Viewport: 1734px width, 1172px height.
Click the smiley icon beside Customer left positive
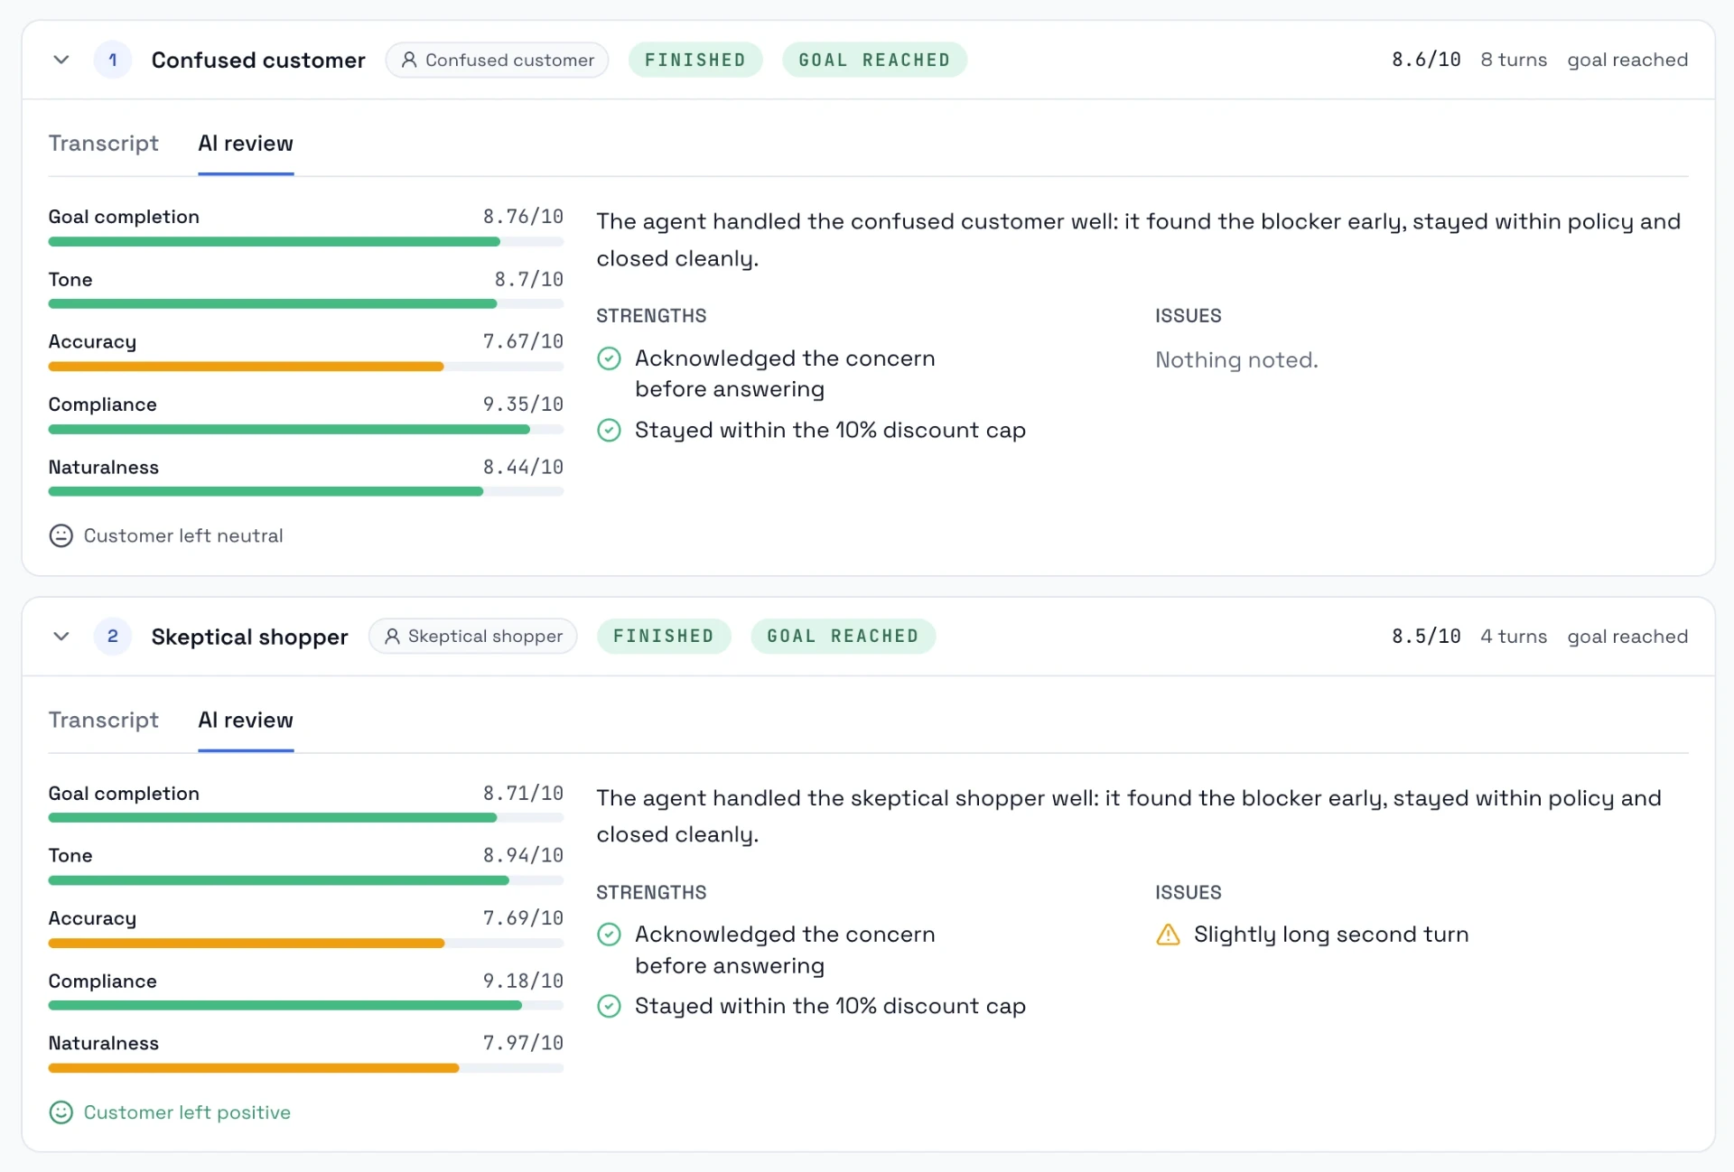61,1112
